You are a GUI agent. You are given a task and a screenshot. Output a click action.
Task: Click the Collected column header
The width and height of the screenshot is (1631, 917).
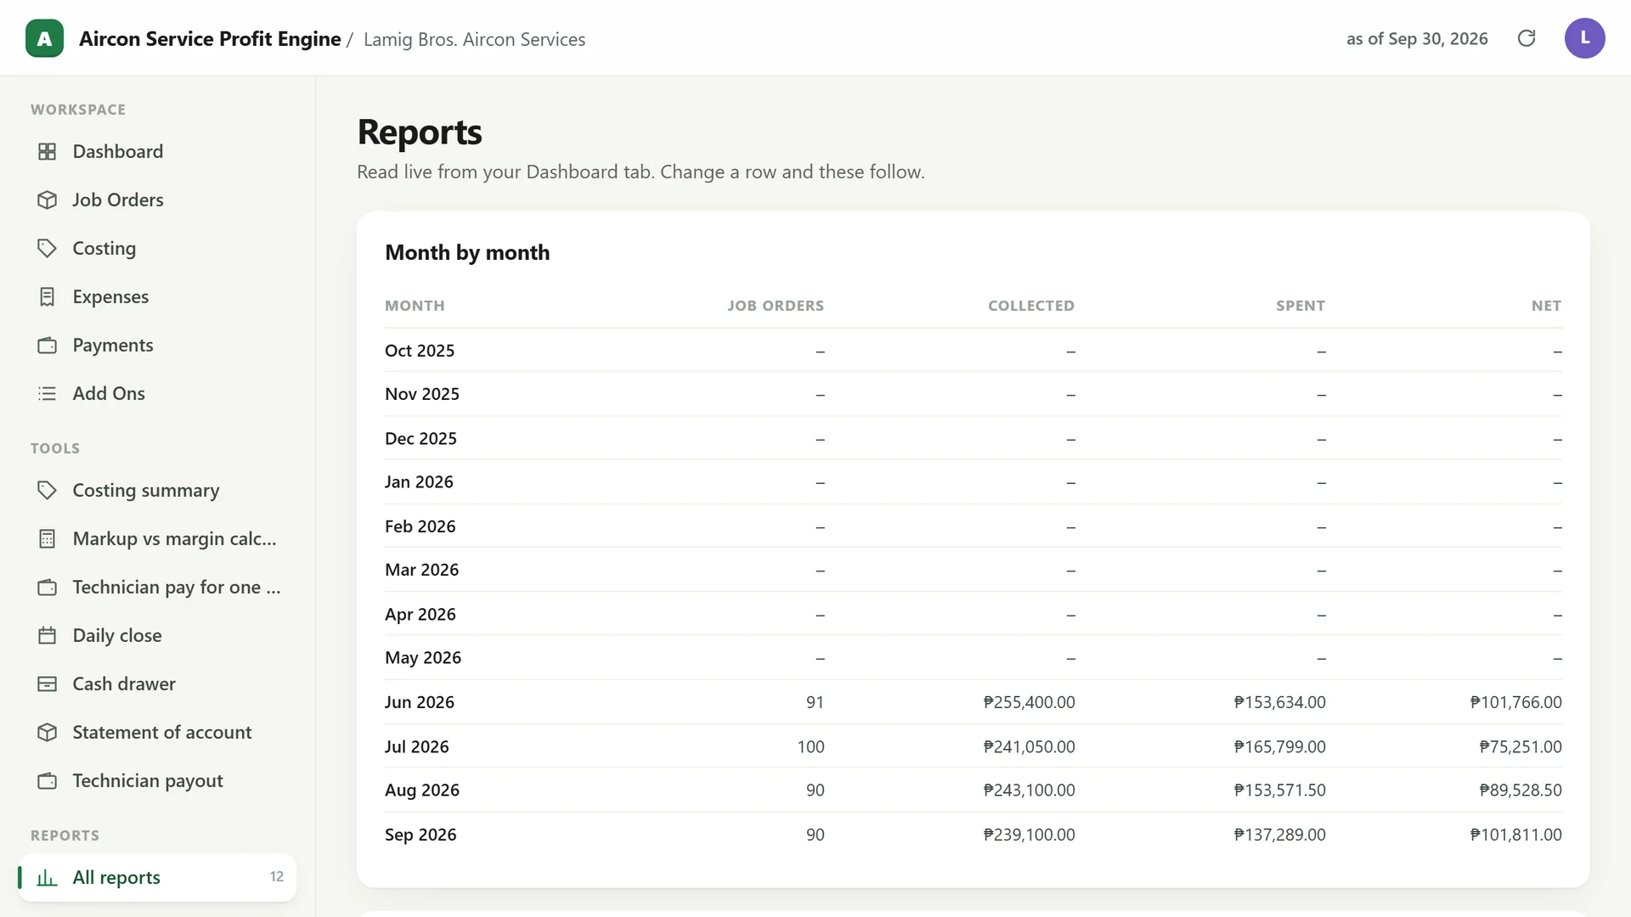coord(1031,306)
